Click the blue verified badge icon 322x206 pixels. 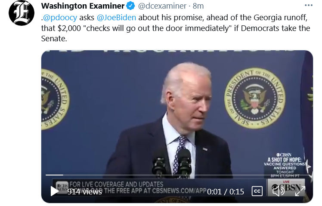(130, 6)
